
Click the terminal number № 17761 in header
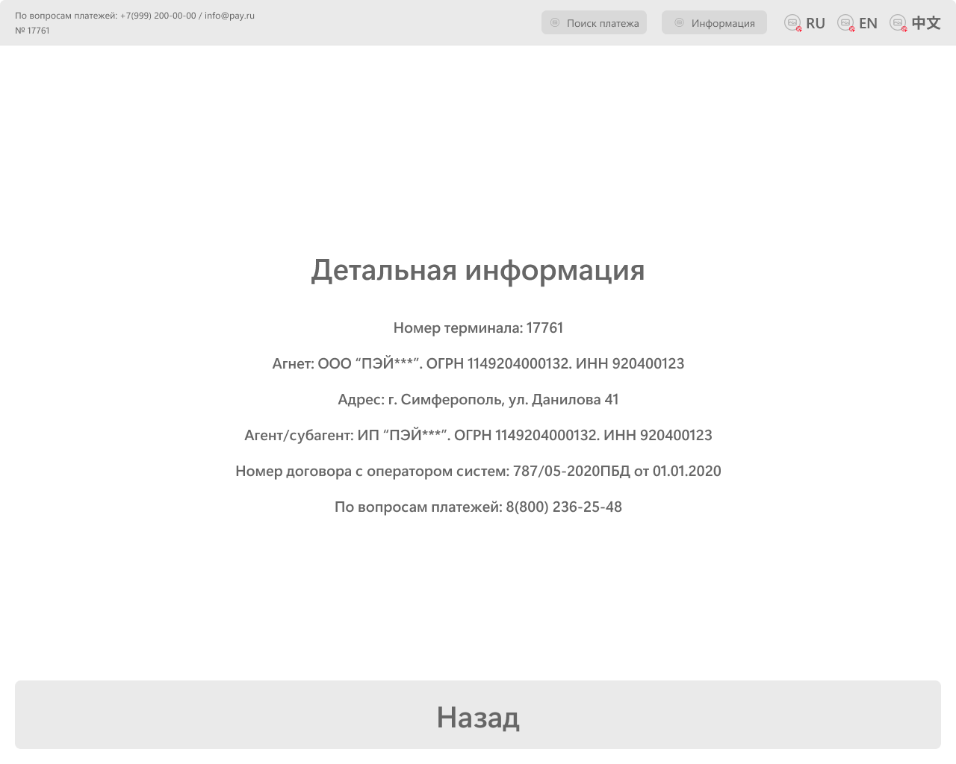coord(31,31)
